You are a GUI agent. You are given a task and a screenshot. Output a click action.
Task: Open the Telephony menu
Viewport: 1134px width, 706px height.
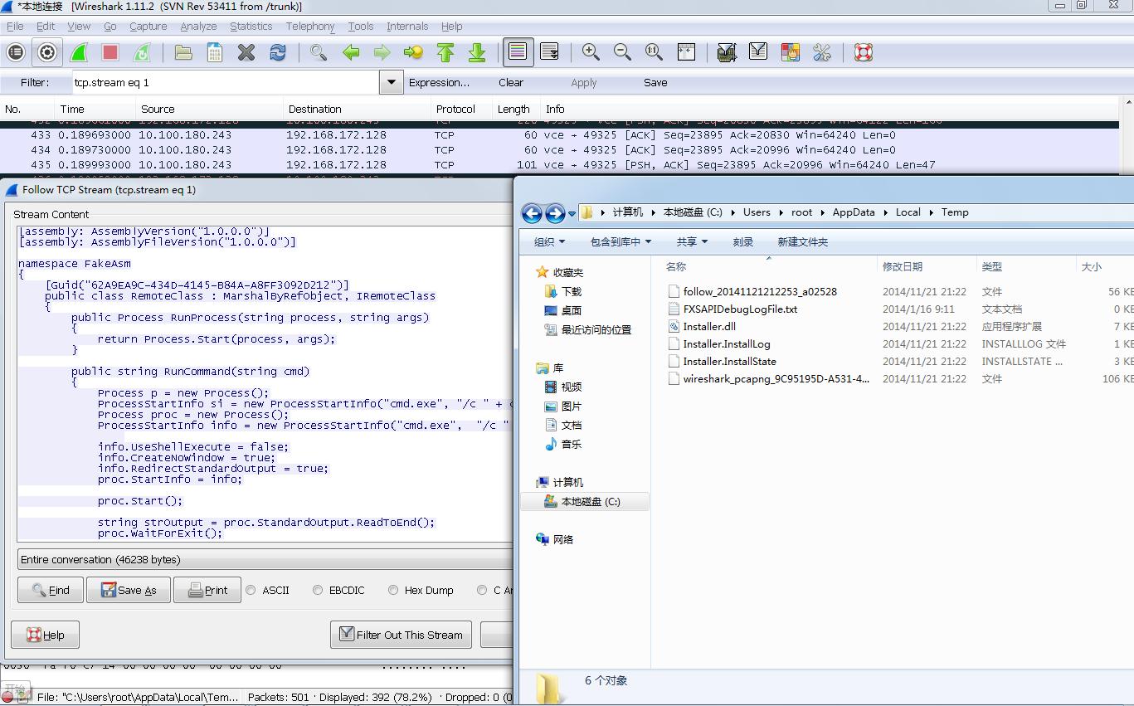310,26
